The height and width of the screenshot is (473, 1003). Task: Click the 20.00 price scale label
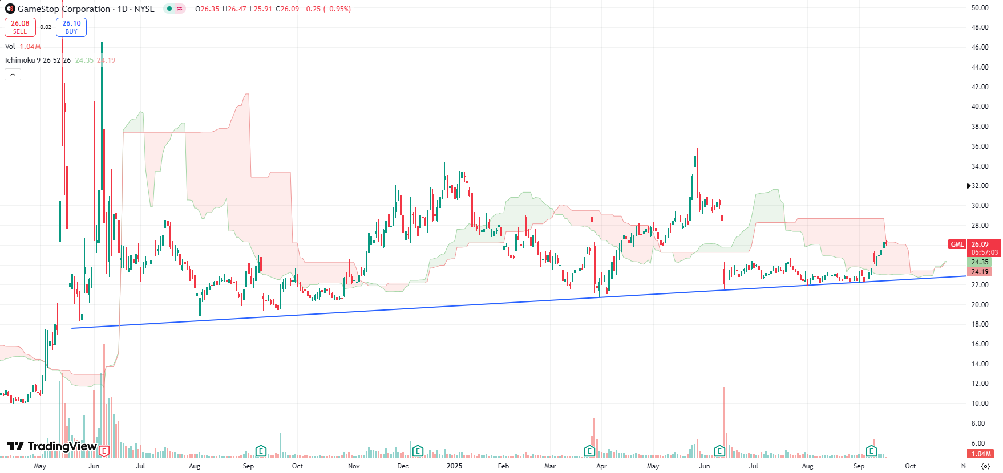pyautogui.click(x=980, y=304)
